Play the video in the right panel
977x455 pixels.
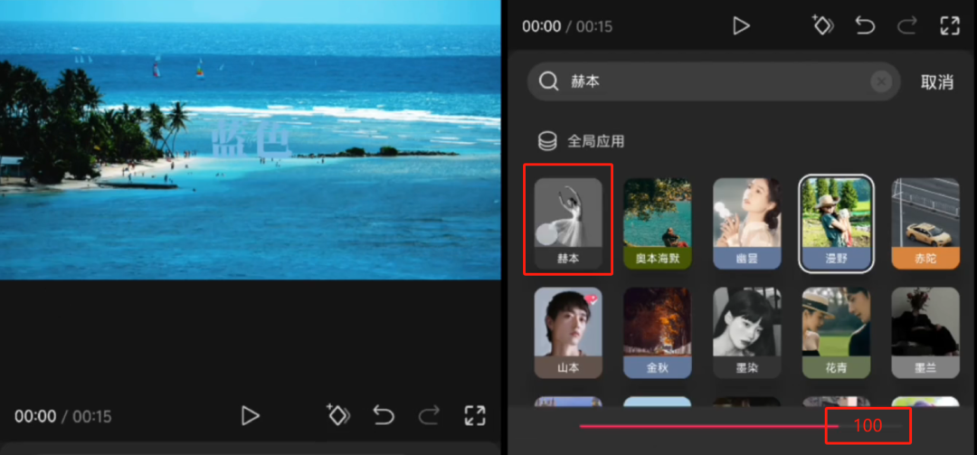[x=741, y=25]
